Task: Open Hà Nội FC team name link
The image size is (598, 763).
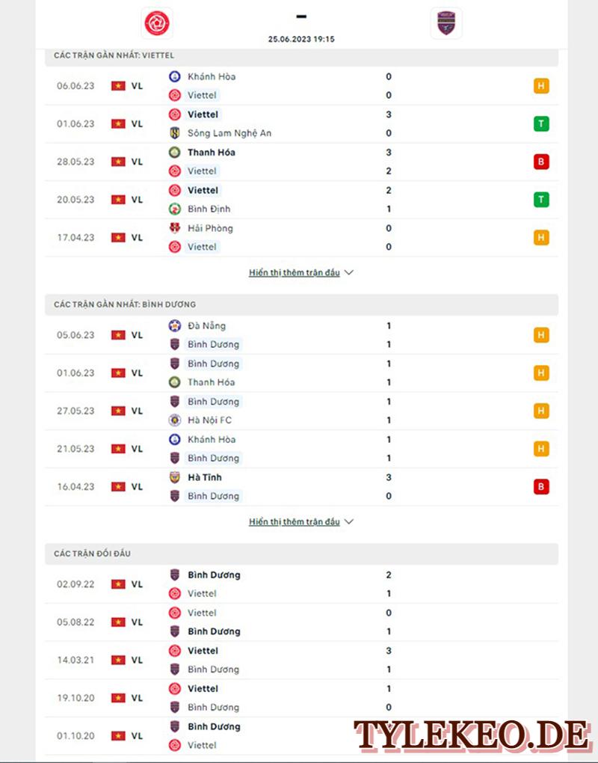Action: tap(209, 420)
